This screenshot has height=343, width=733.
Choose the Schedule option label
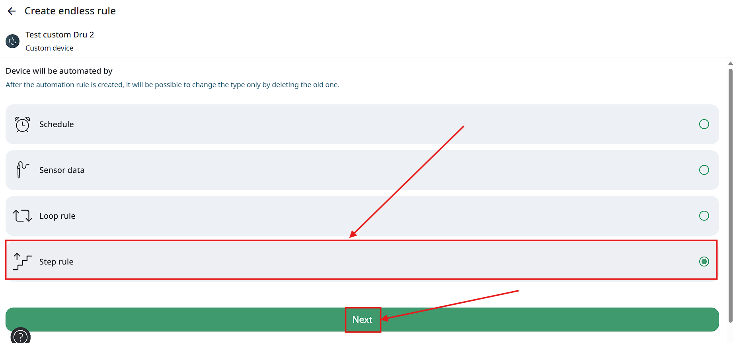pos(57,124)
